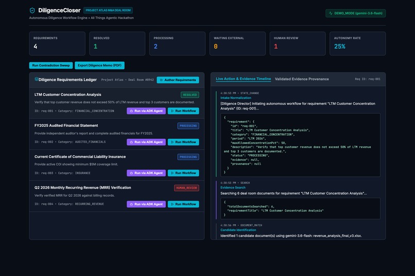The width and height of the screenshot is (415, 276).
Task: Click the DiligenceCloser shield logo icon
Action: 32,10
